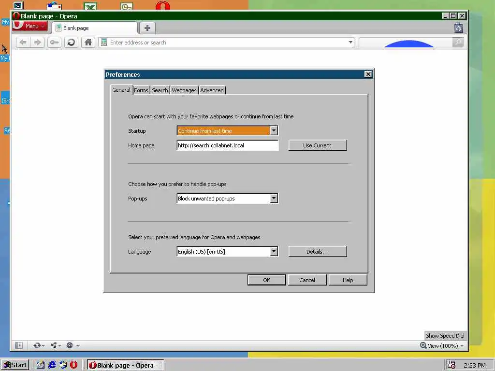Click the 'English (US) [en-US]' combo text
The image size is (495, 371).
click(x=202, y=251)
